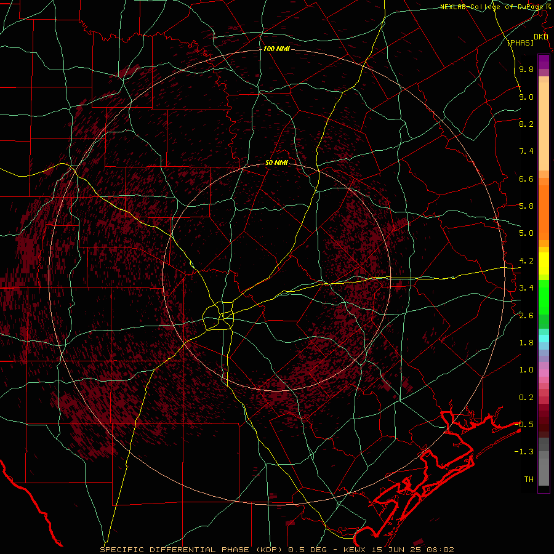This screenshot has width=554, height=554.
Task: Click the 5.0 value on color scale
Action: point(526,233)
